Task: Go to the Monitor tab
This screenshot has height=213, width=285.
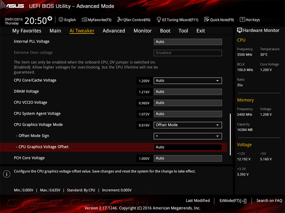Action: tap(142, 31)
